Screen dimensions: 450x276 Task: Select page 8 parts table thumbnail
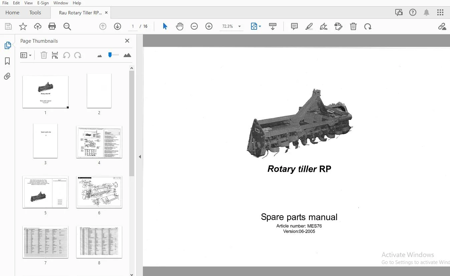(x=99, y=242)
